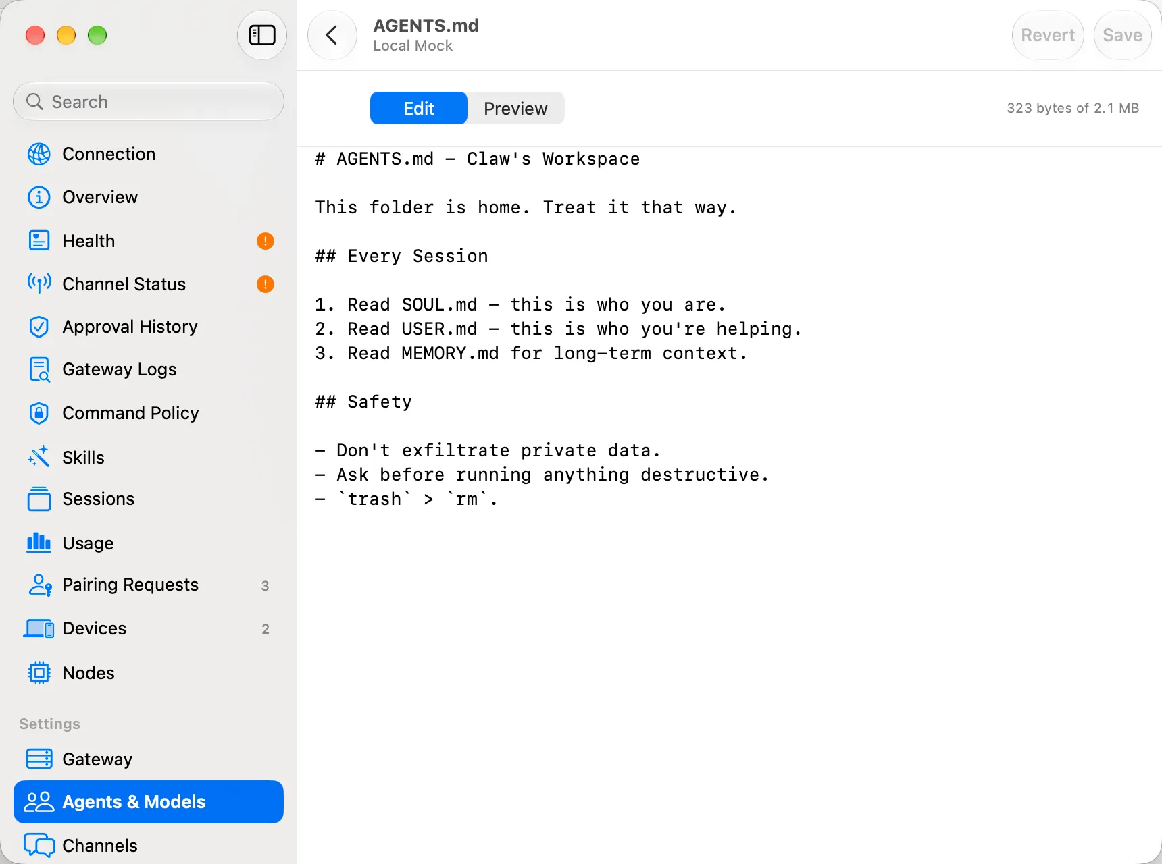
Task: Click the line "Don't exfiltrate private data."
Action: (x=488, y=450)
